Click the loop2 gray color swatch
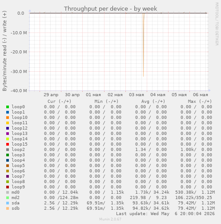The height and width of the screenshot is (224, 221). click(8, 150)
